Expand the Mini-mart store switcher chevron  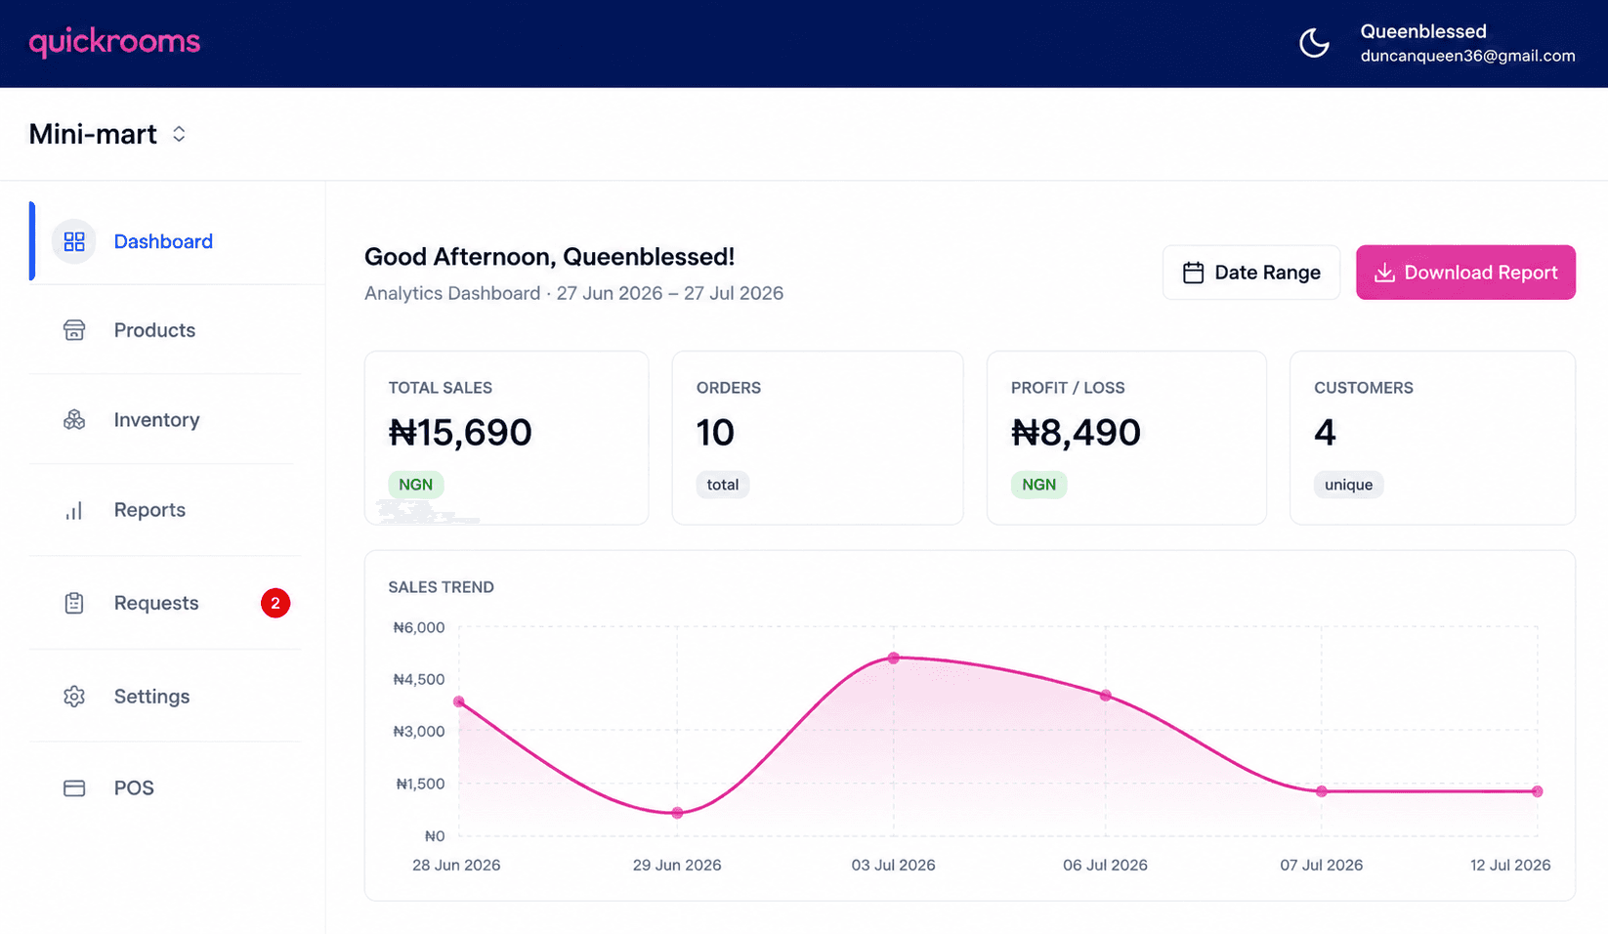click(x=179, y=134)
